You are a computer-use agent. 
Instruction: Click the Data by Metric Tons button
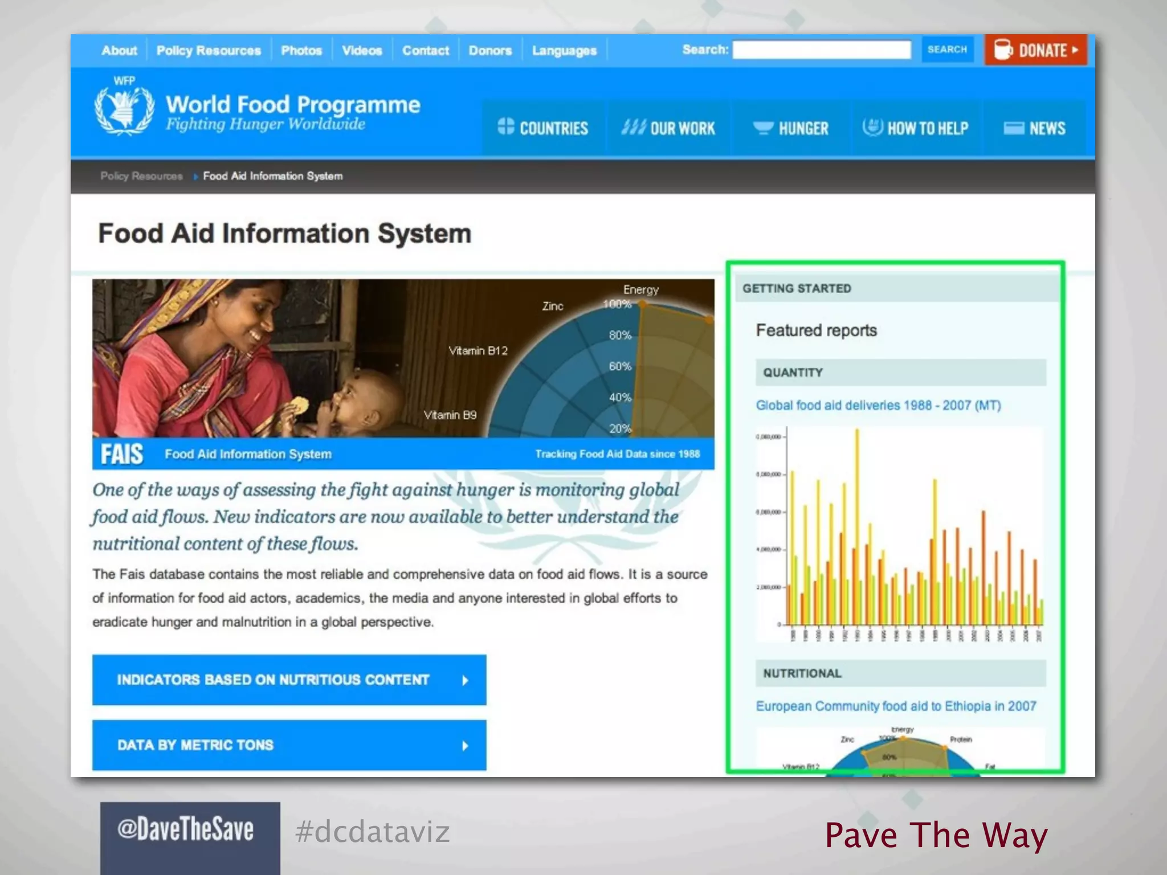point(289,746)
